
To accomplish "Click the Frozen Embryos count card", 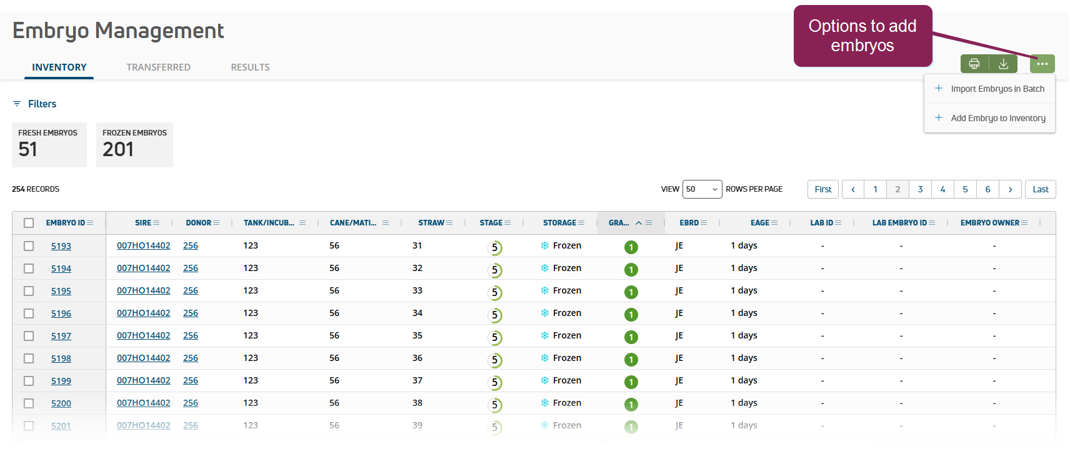I will 134,145.
